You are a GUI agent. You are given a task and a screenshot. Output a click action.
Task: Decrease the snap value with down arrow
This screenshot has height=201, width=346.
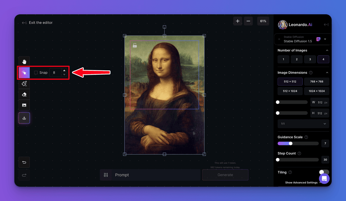point(64,75)
